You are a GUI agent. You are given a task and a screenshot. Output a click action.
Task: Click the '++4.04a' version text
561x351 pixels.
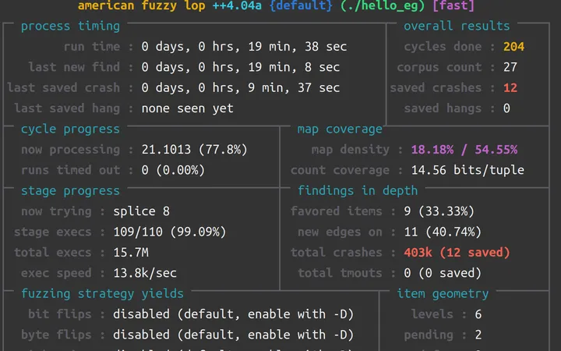coord(237,5)
